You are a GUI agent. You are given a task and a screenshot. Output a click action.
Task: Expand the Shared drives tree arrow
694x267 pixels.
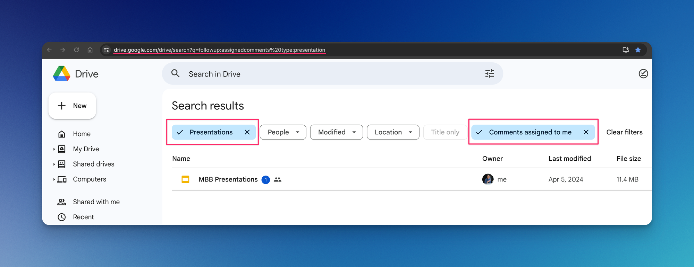(54, 164)
